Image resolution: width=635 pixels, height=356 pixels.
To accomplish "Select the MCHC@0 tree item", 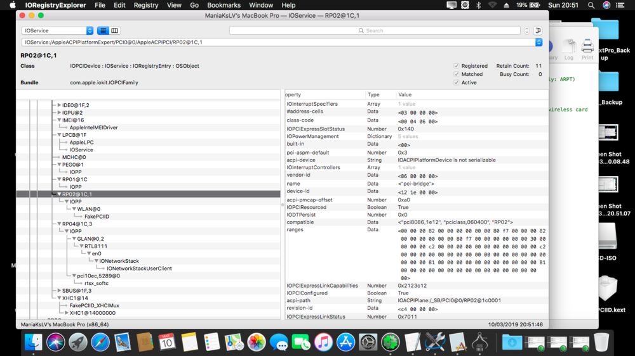I will pos(74,157).
